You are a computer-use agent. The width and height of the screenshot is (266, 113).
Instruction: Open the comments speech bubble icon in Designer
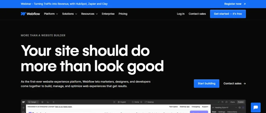pyautogui.click(x=227, y=102)
